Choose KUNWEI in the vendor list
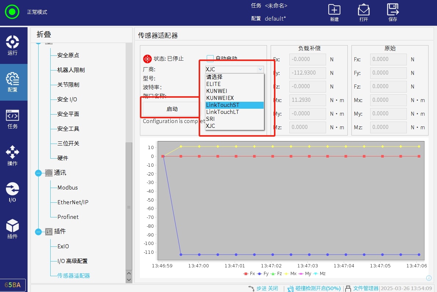The image size is (437, 292). pyautogui.click(x=217, y=91)
